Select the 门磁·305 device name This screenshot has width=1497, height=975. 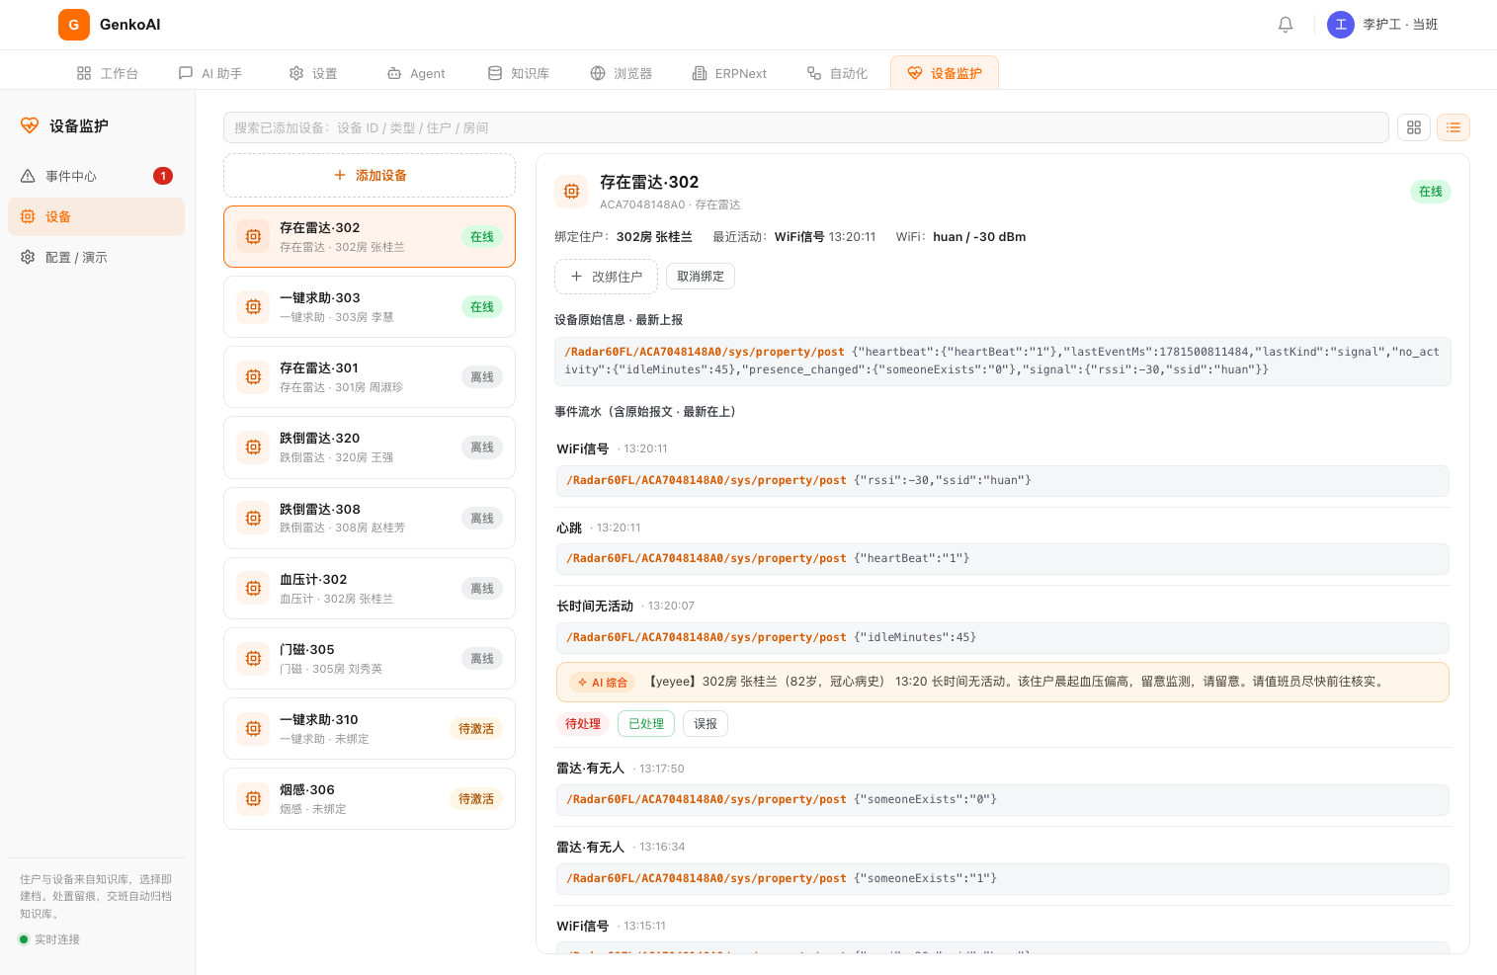[307, 650]
